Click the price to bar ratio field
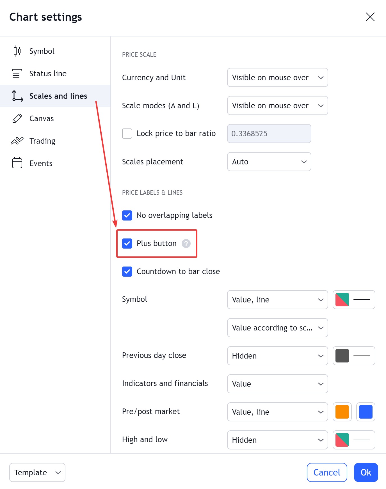The height and width of the screenshot is (489, 386). click(x=269, y=134)
